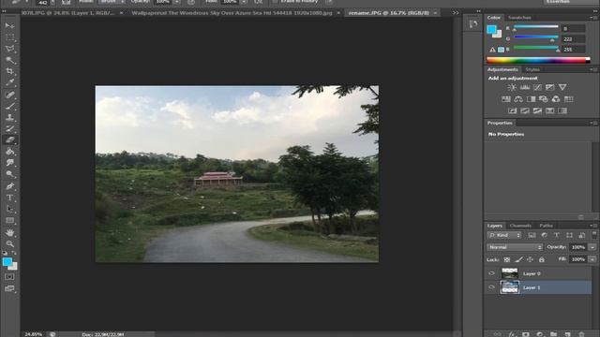Open layer Opacity slider dropdown
This screenshot has width=600, height=337.
click(592, 247)
